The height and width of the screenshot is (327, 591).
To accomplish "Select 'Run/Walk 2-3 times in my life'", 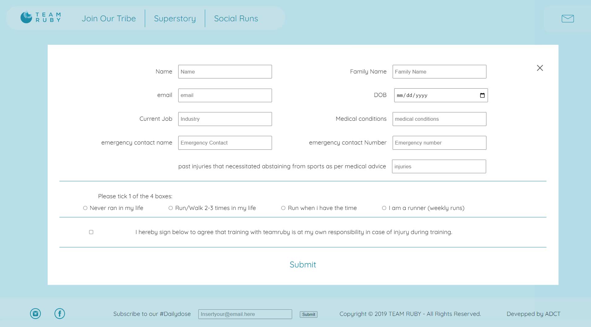I will pyautogui.click(x=170, y=208).
